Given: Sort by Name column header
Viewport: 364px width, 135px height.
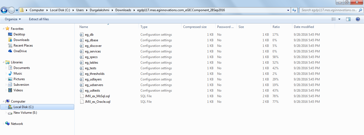Looking at the screenshot, I should 84,27.
